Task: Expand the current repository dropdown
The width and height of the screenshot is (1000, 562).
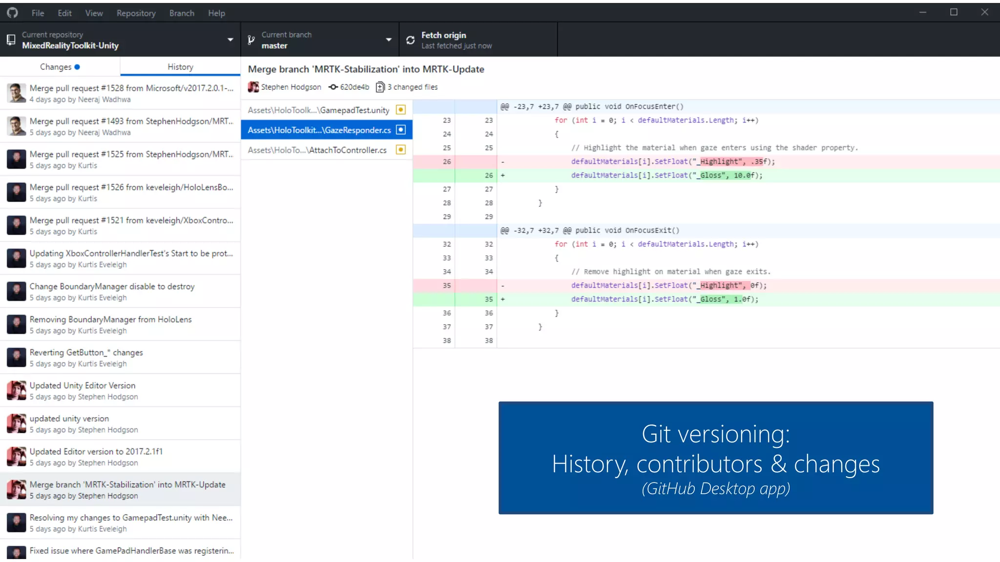Action: (230, 40)
